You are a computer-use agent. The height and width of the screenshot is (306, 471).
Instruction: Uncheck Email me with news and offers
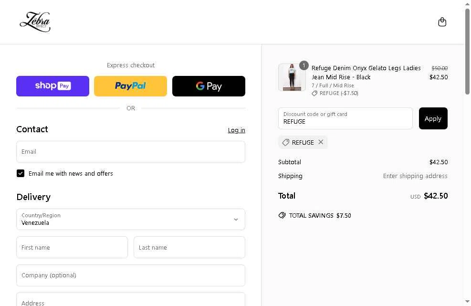click(21, 173)
